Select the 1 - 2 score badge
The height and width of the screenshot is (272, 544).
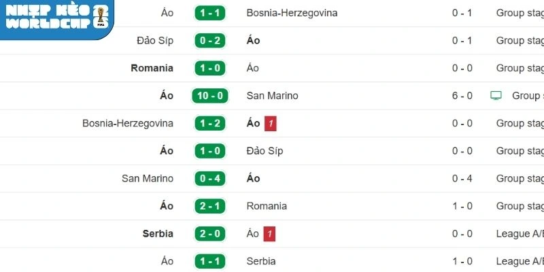pyautogui.click(x=210, y=124)
